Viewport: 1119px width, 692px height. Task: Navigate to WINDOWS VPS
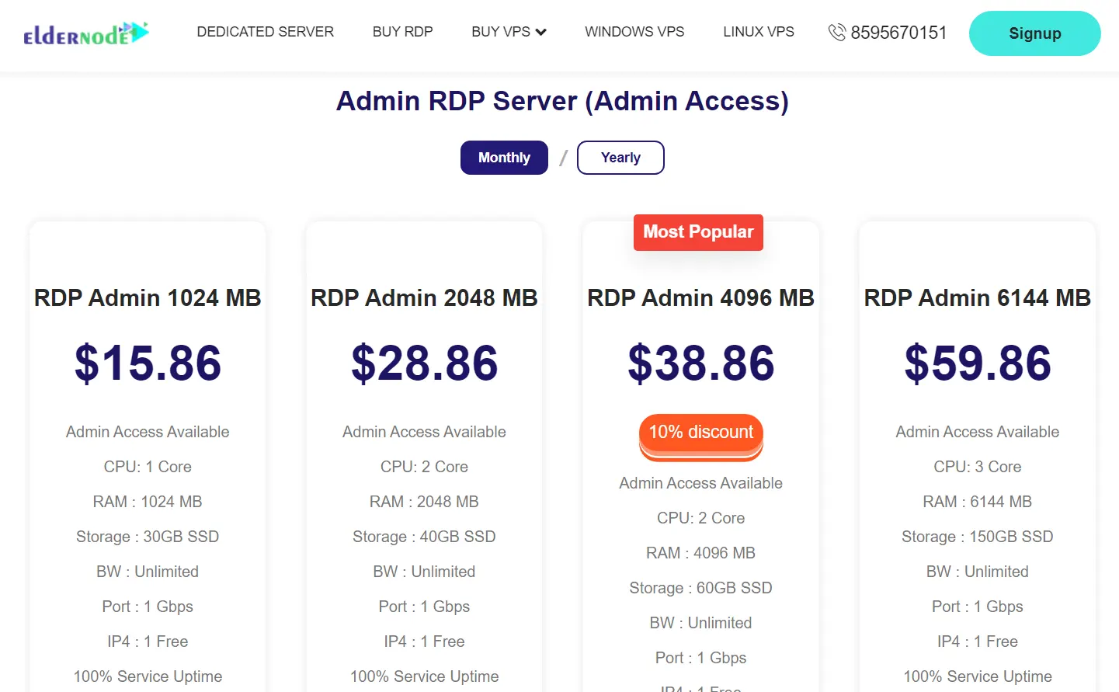634,32
